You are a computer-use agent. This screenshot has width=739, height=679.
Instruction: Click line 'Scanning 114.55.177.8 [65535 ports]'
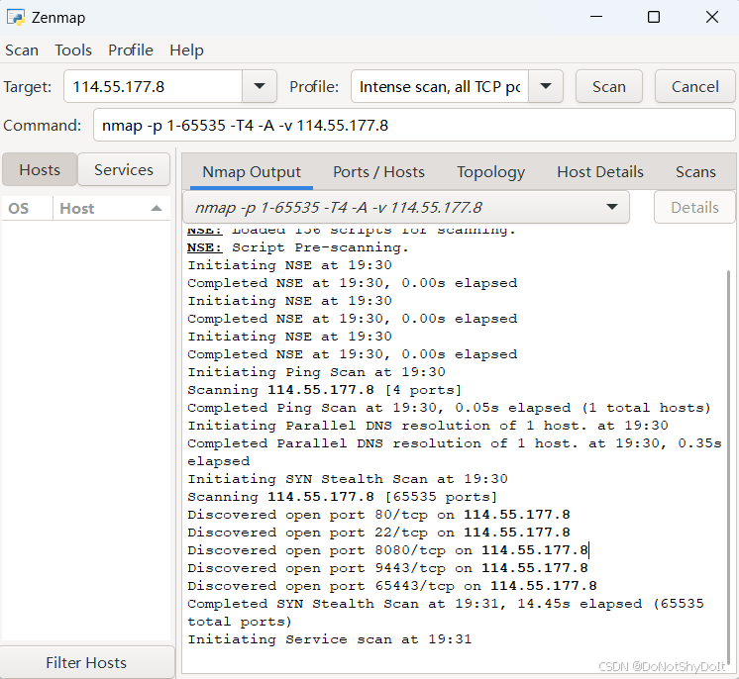(342, 497)
